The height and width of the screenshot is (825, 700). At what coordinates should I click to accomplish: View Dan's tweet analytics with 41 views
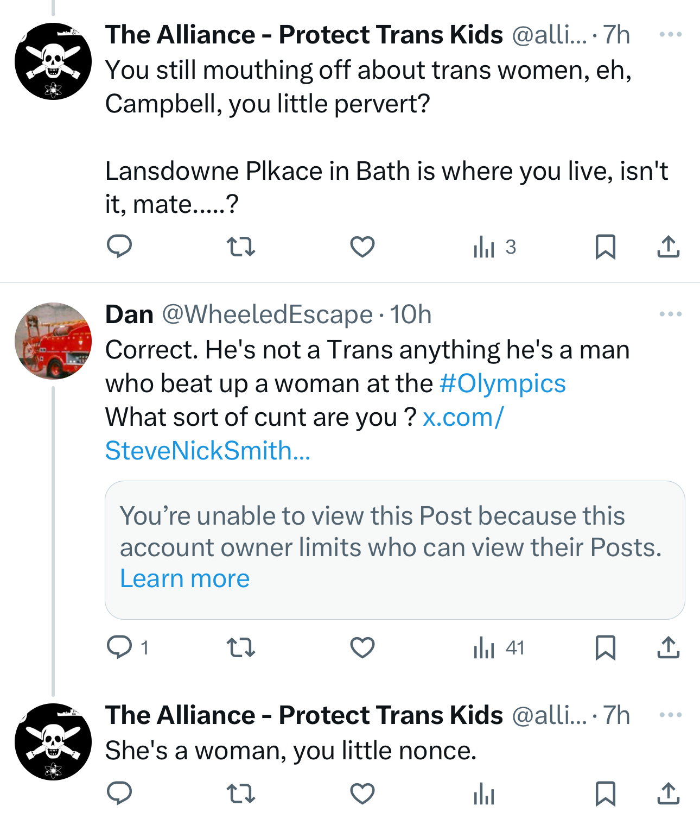(498, 647)
